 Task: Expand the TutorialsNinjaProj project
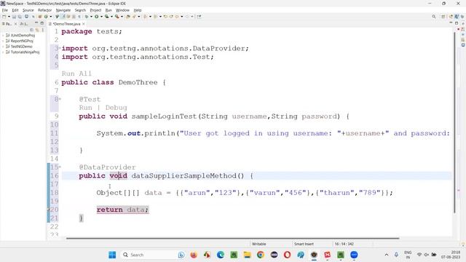pyautogui.click(x=3, y=52)
